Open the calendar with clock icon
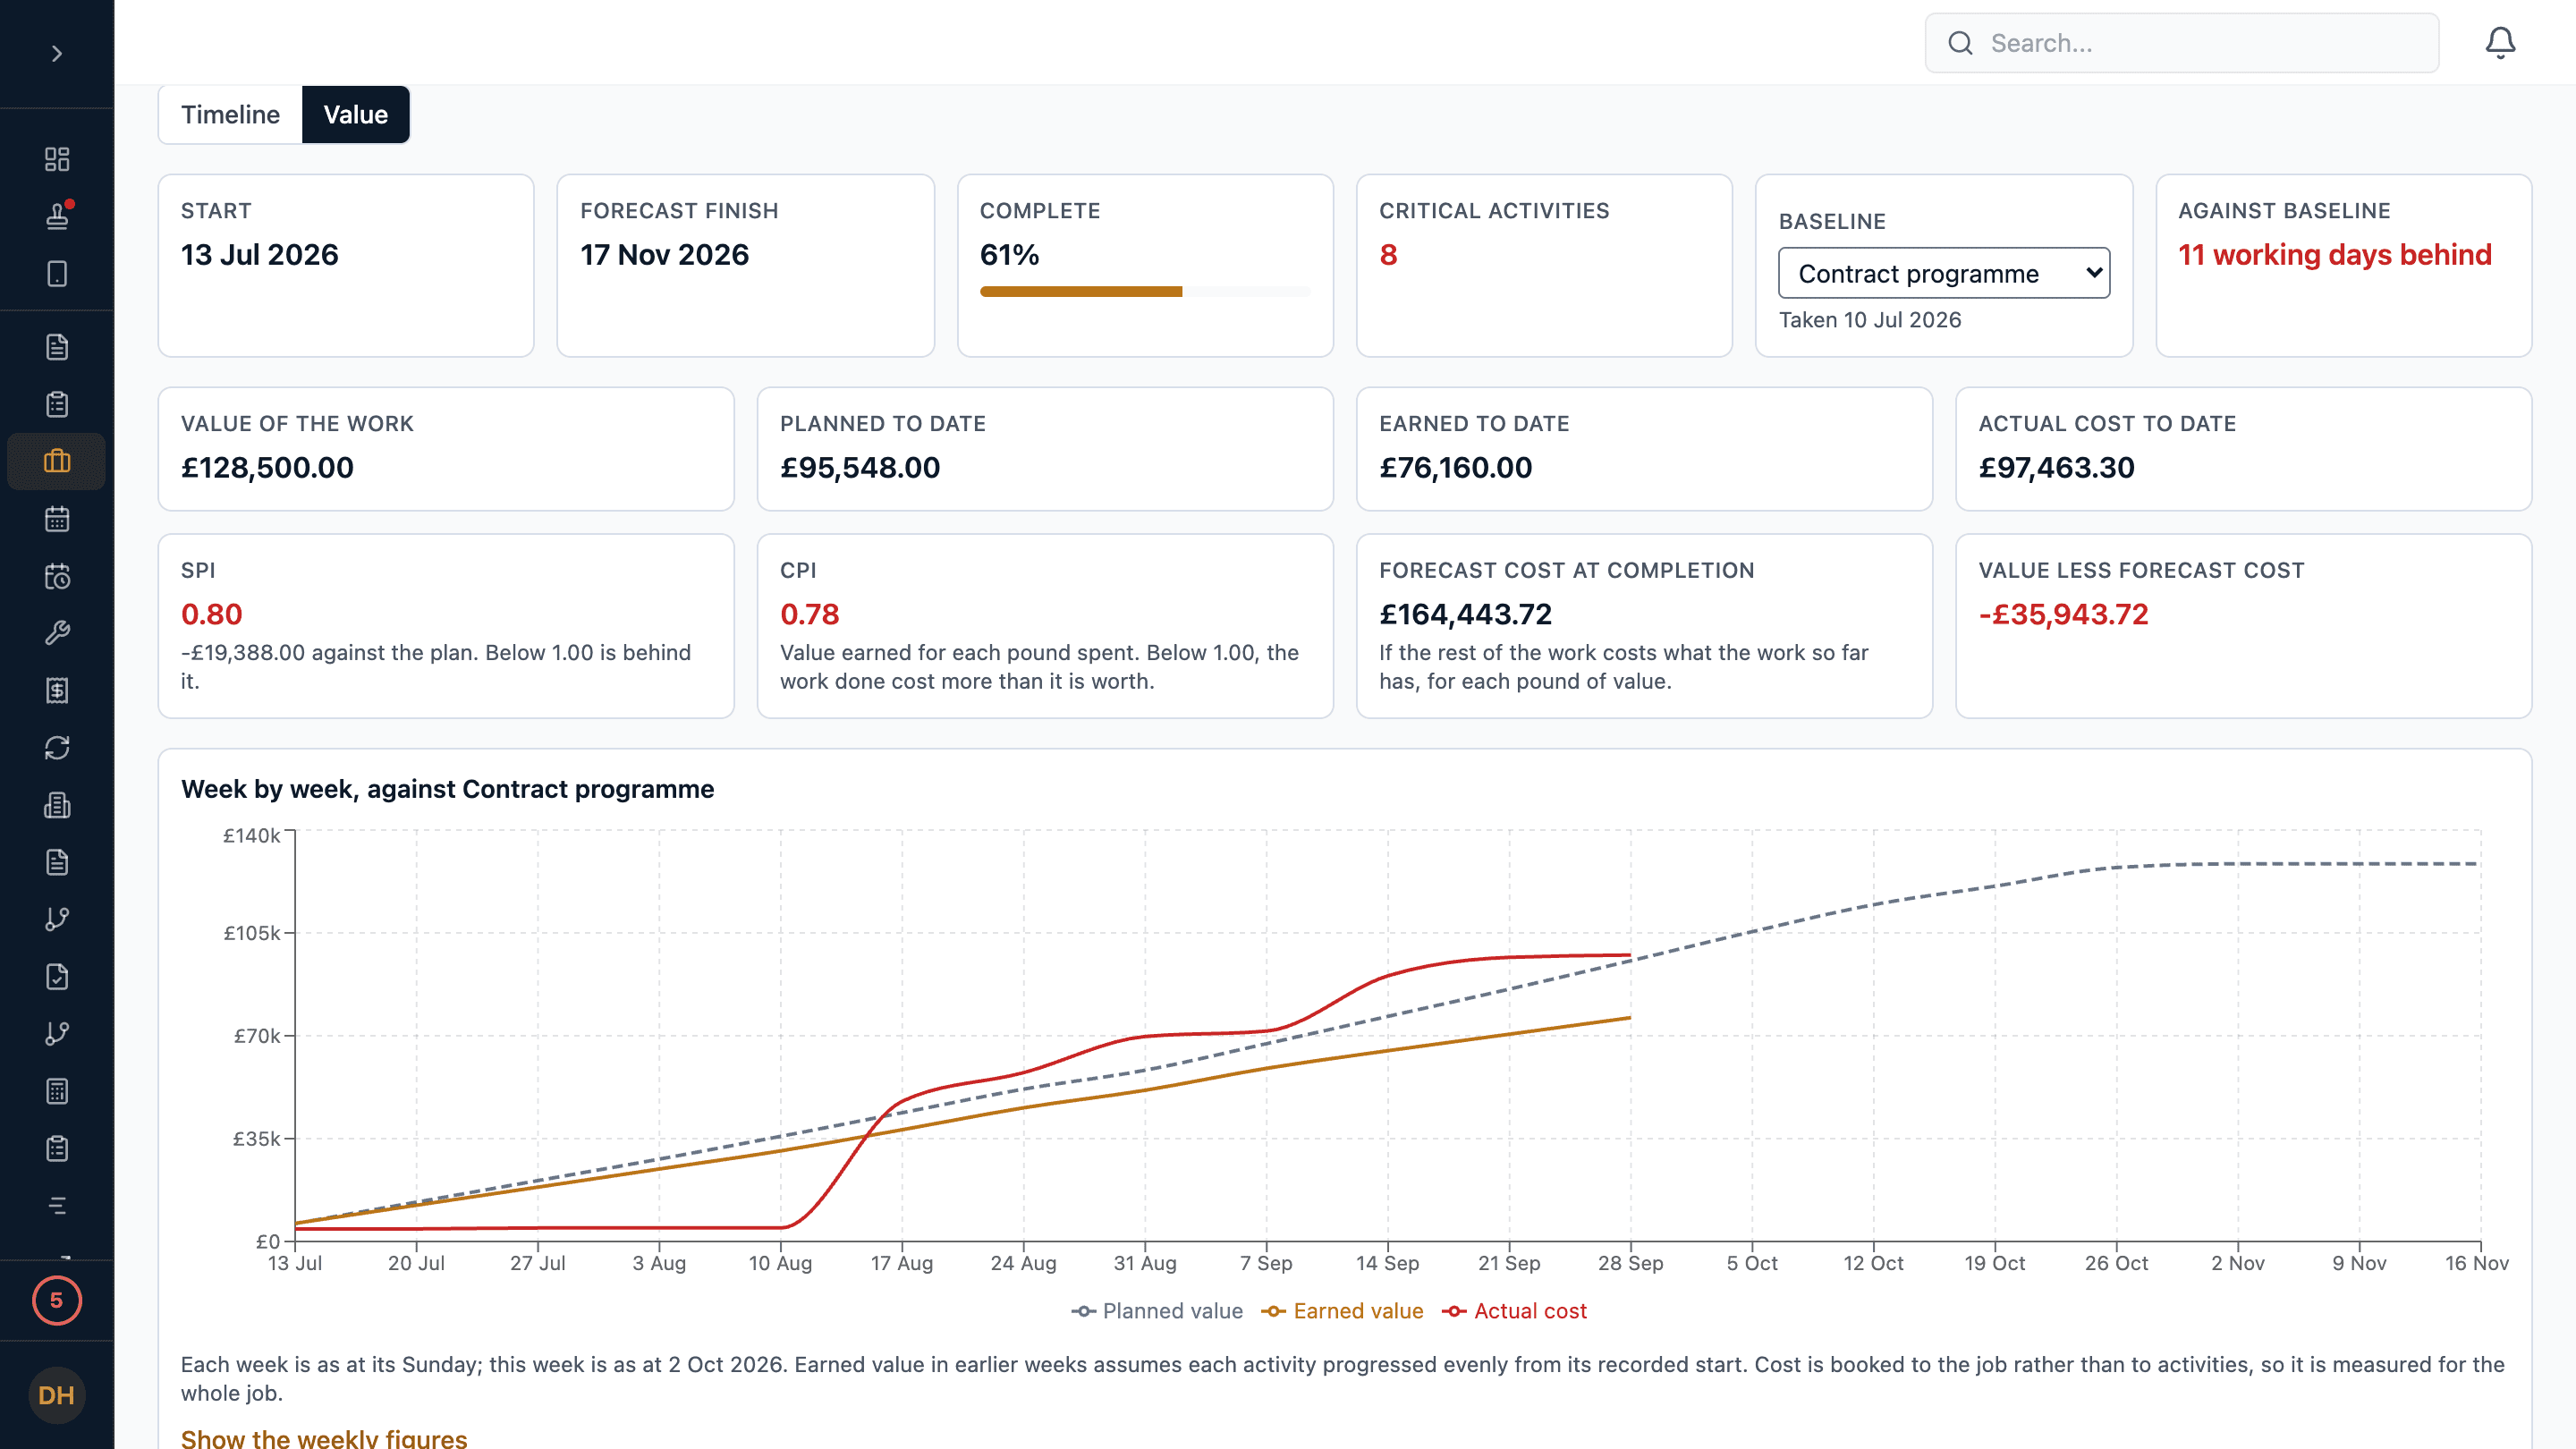This screenshot has width=2576, height=1449. pyautogui.click(x=57, y=576)
